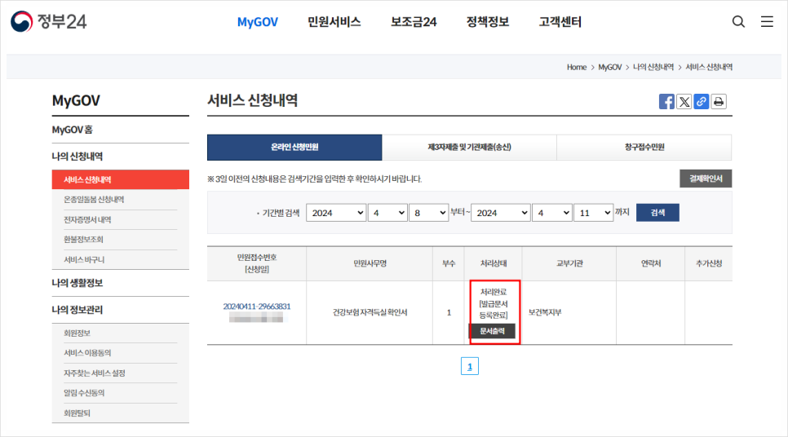Click 처리완료 status text

tap(494, 292)
